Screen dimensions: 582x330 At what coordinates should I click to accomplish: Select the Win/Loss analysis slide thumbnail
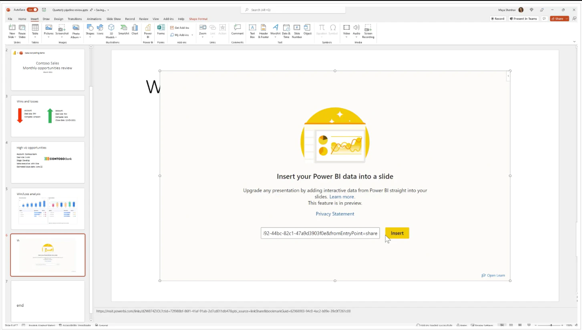pos(48,209)
